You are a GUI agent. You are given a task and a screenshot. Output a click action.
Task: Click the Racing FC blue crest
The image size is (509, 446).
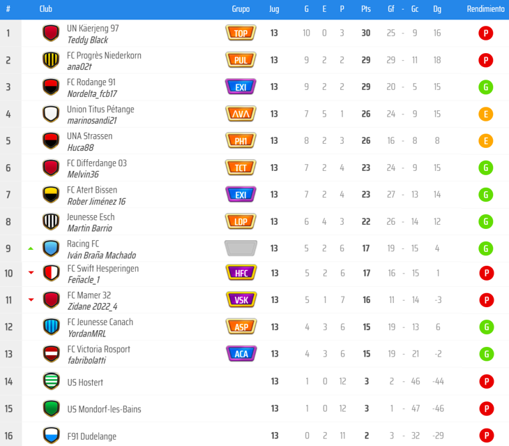(51, 248)
